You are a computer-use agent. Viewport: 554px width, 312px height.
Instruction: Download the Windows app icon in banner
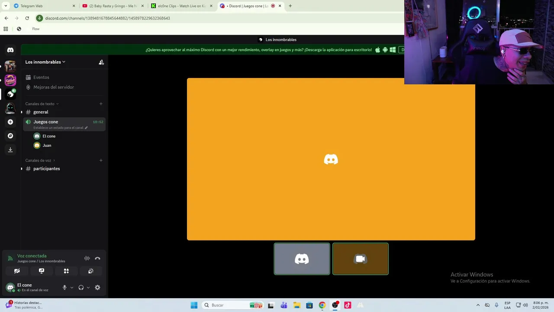(x=393, y=50)
